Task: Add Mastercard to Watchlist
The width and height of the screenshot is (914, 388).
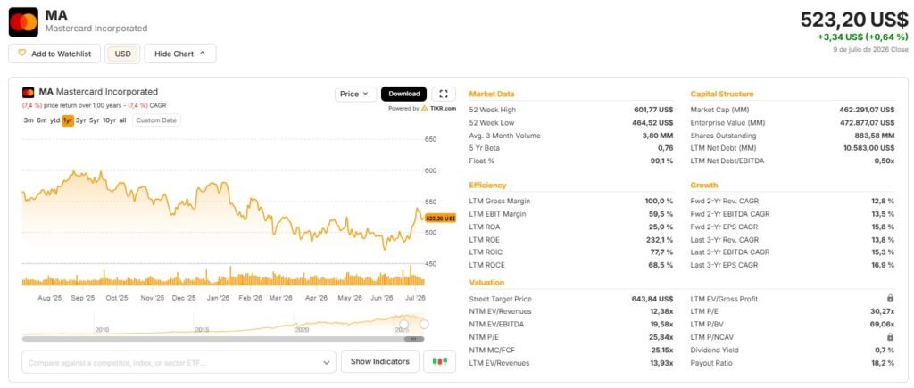Action: 54,54
